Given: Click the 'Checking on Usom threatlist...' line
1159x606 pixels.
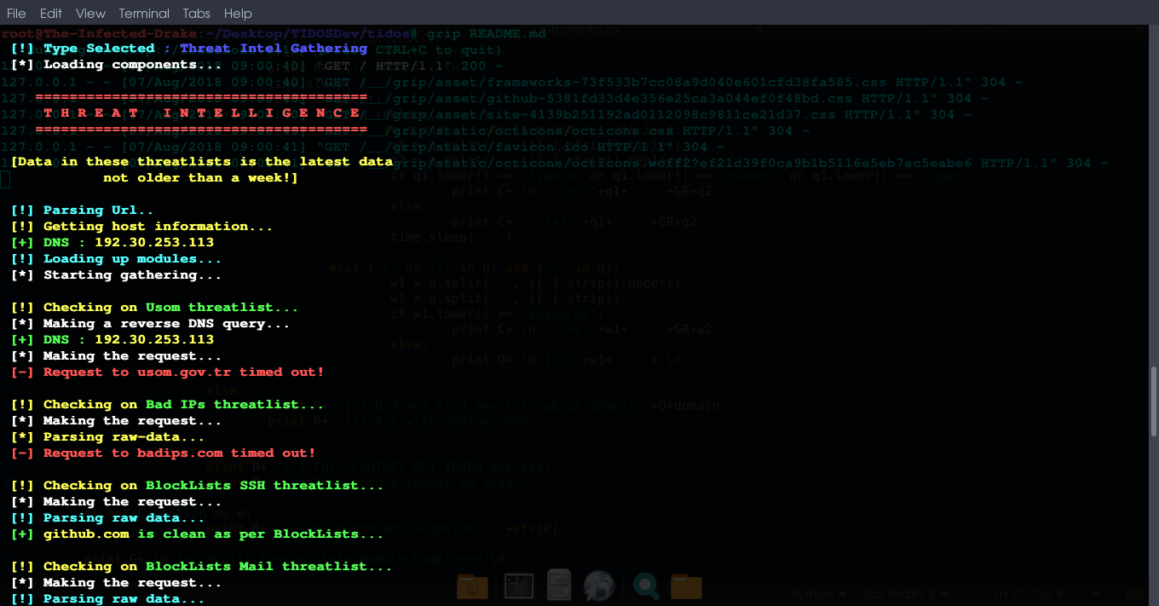Looking at the screenshot, I should tap(155, 308).
